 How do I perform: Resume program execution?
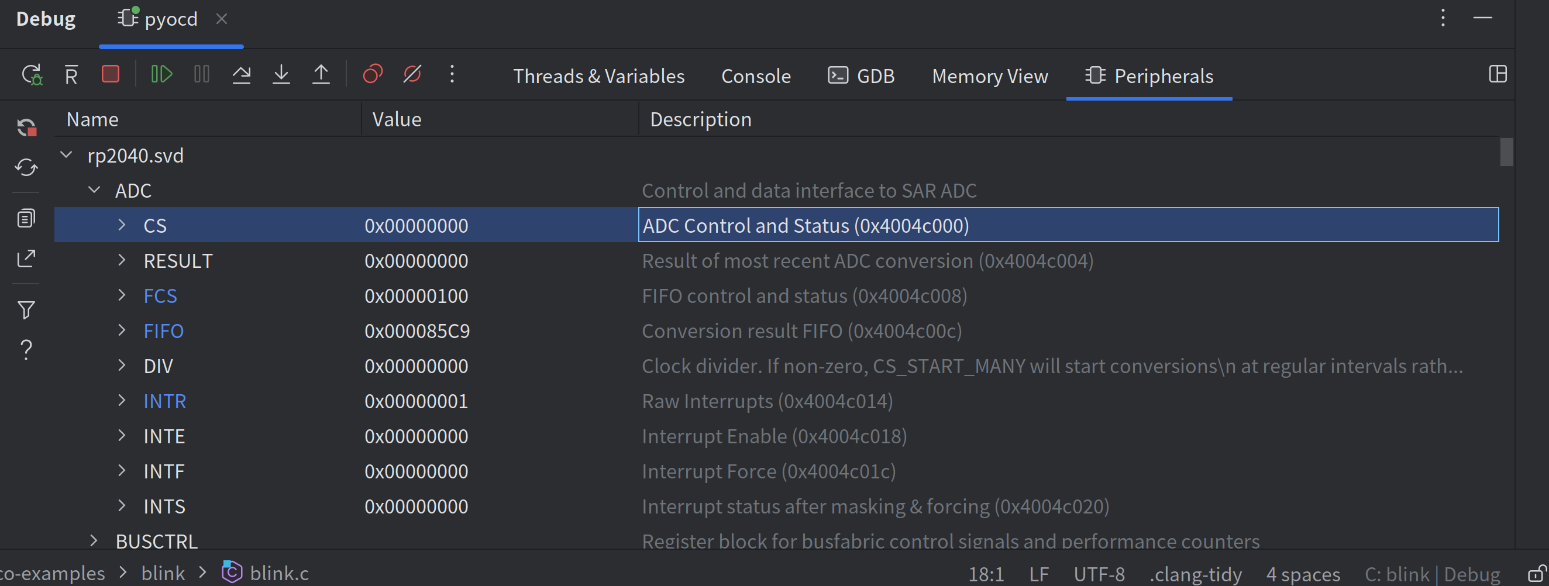[x=161, y=74]
